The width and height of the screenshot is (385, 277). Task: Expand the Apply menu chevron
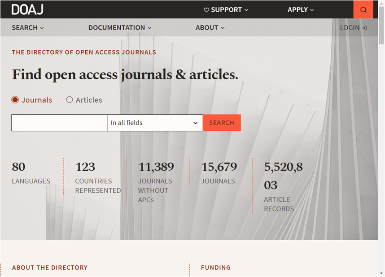point(312,10)
